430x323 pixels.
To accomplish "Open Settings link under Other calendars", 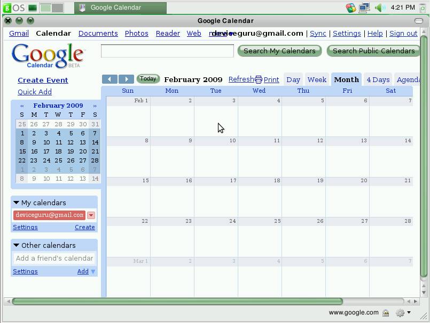I will tap(25, 271).
